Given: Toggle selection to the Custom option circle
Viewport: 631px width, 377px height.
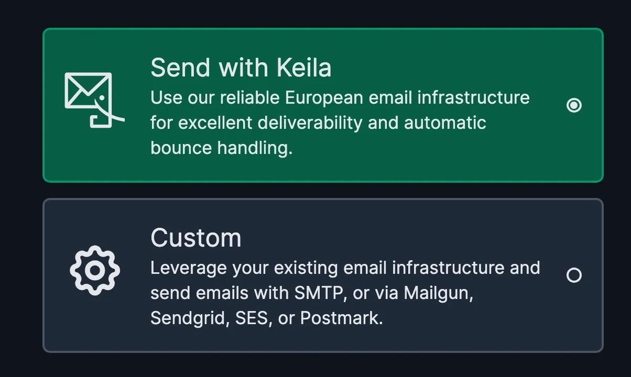Looking at the screenshot, I should tap(574, 275).
